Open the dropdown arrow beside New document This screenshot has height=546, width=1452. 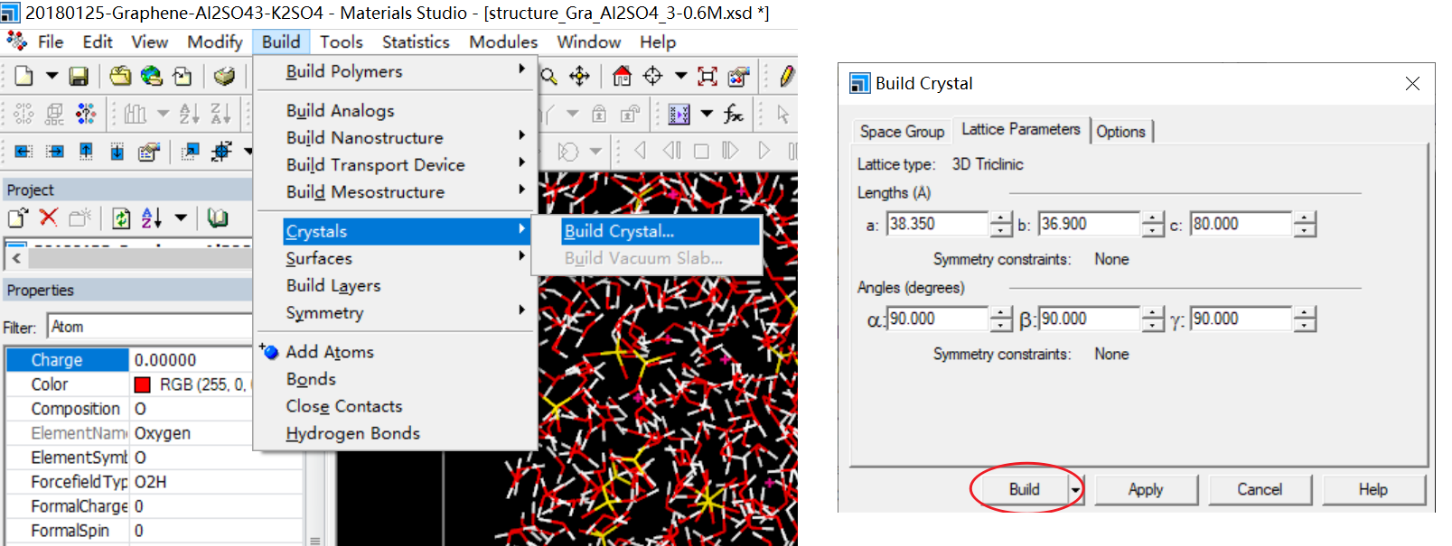(52, 76)
